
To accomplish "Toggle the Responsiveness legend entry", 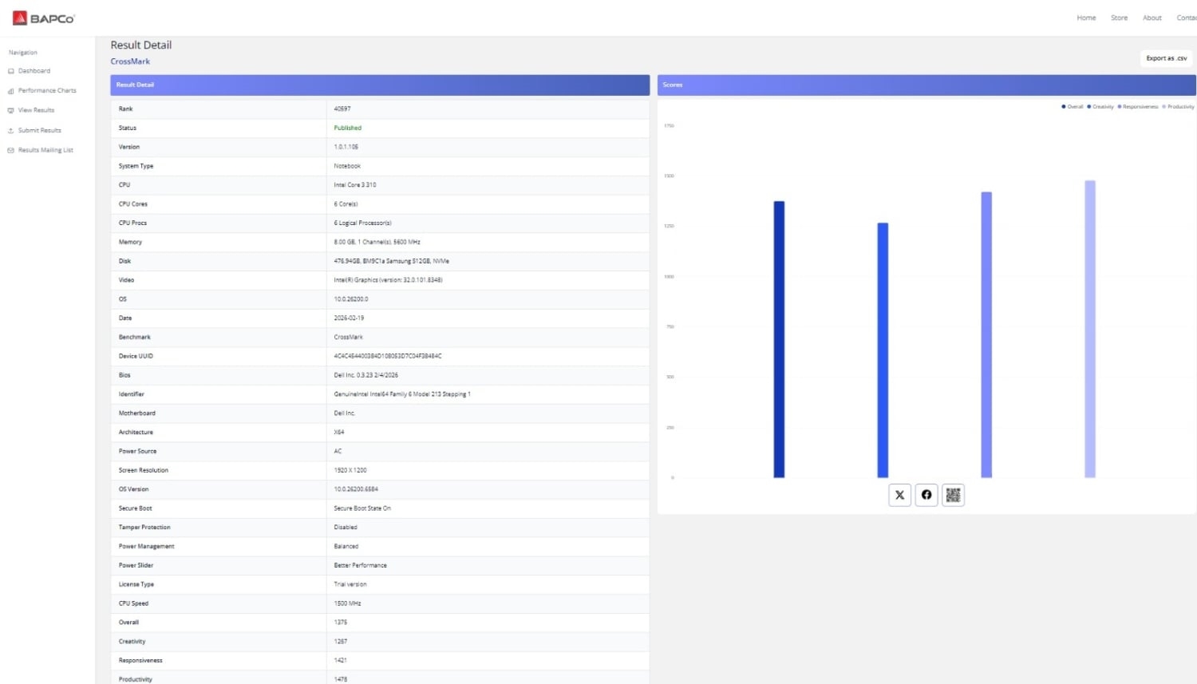I will click(1139, 107).
